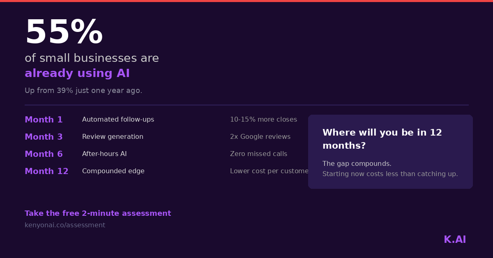
Task: Select the "already using AI" purple text
Action: pyautogui.click(x=77, y=74)
